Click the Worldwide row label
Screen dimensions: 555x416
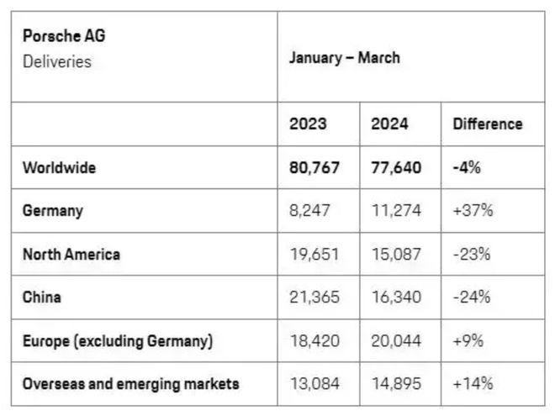[x=60, y=168]
